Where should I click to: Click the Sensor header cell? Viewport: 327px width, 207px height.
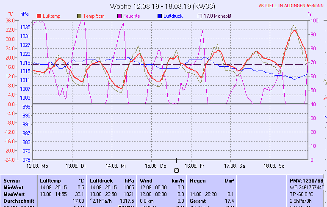point(11,180)
